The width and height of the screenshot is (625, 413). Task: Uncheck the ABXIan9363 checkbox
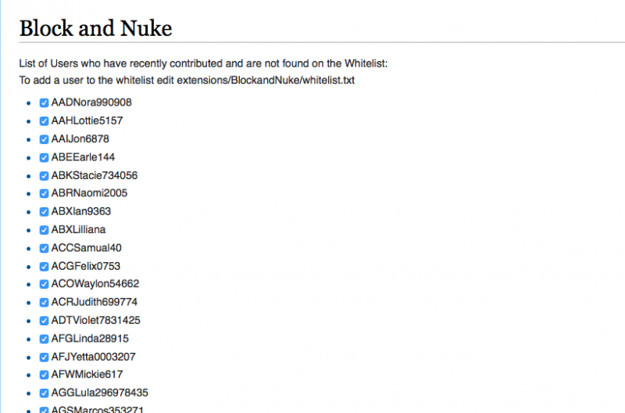click(45, 211)
